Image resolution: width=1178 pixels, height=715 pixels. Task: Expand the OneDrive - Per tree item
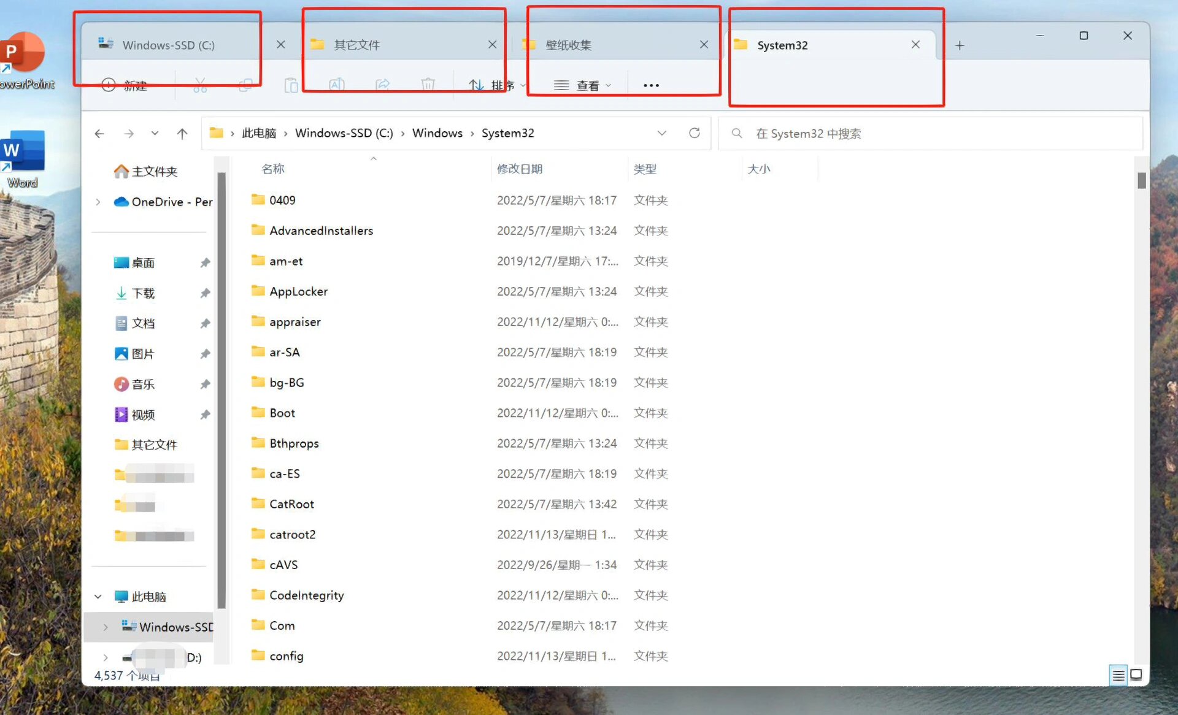(x=99, y=202)
